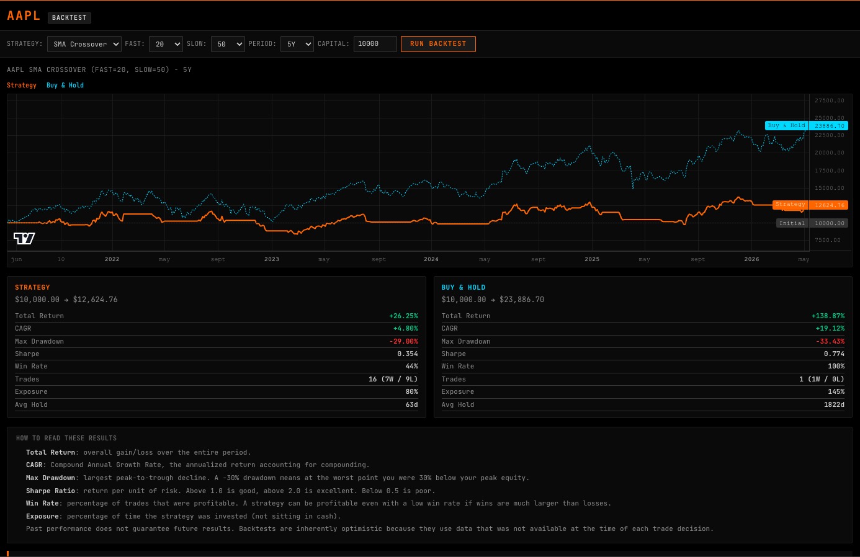Click Buy & Hold Trades 1 (1W / 0L)
860x557 pixels.
(x=822, y=379)
